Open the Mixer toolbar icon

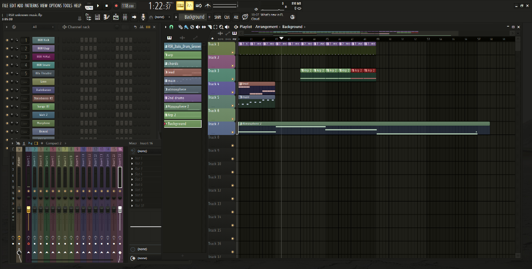(125, 17)
